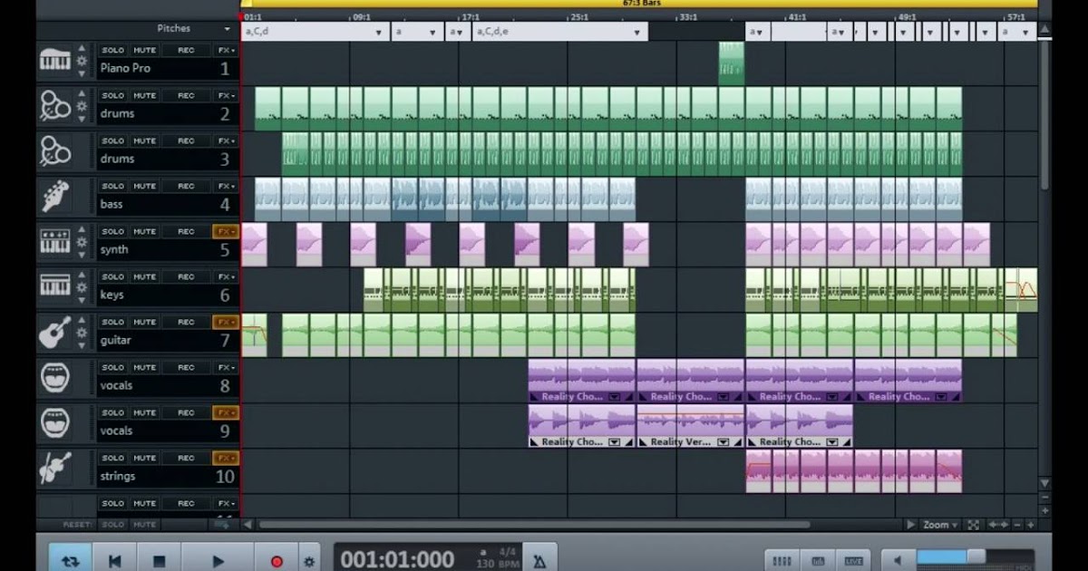Open the FX menu on bass track
This screenshot has height=571, width=1088.
pyautogui.click(x=226, y=186)
